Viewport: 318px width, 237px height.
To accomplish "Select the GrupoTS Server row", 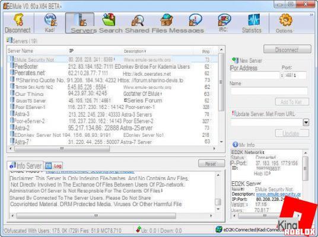I will (113, 101).
